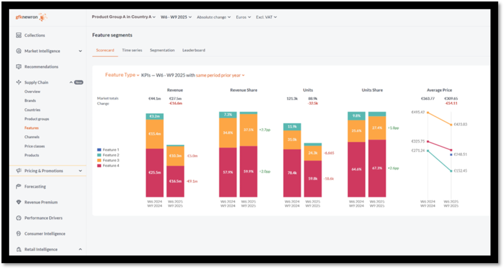Viewport: 504px width, 269px height.
Task: Click the Forecasting icon
Action: [x=19, y=186]
